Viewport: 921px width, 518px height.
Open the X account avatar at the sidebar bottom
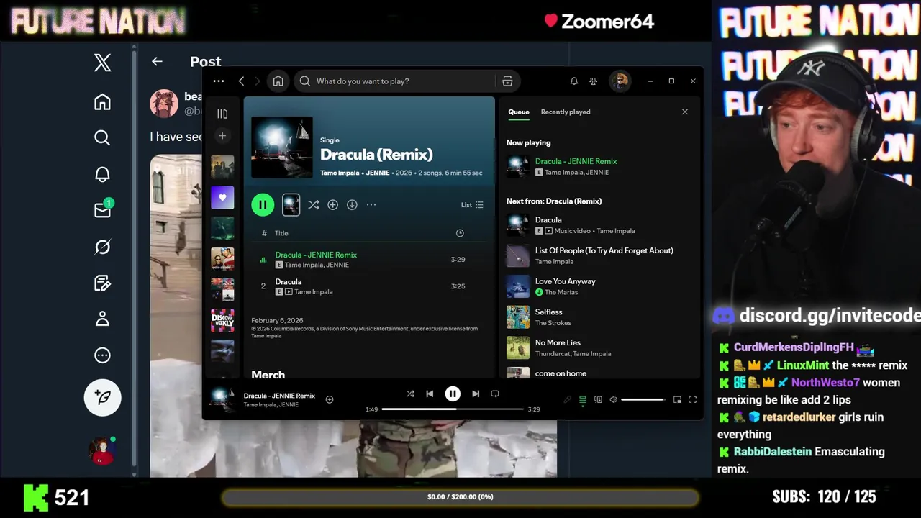tap(102, 451)
